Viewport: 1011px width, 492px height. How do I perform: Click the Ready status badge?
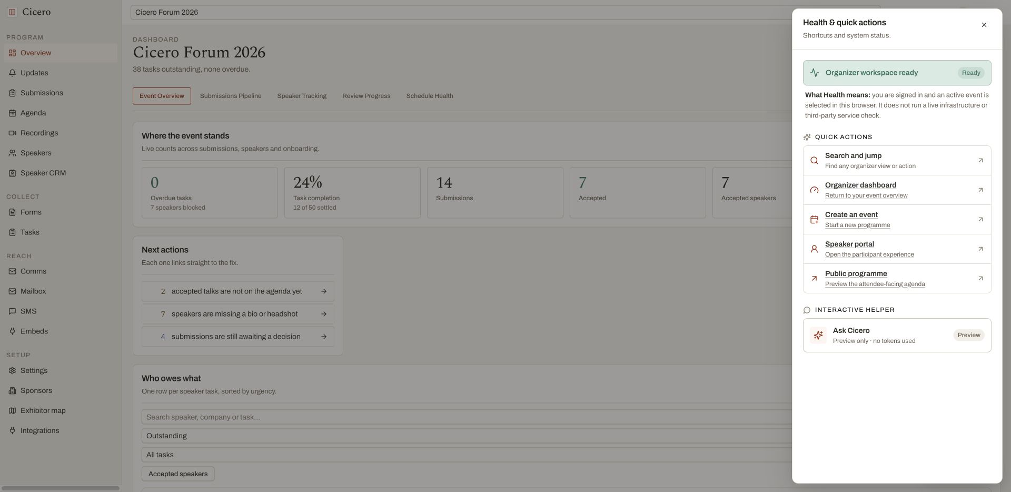pyautogui.click(x=971, y=73)
